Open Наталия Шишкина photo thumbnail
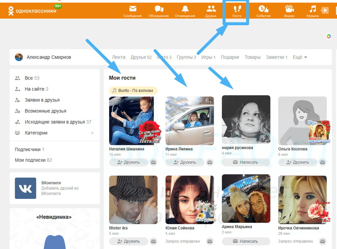Image resolution: width=337 pixels, height=249 pixels. (x=133, y=120)
